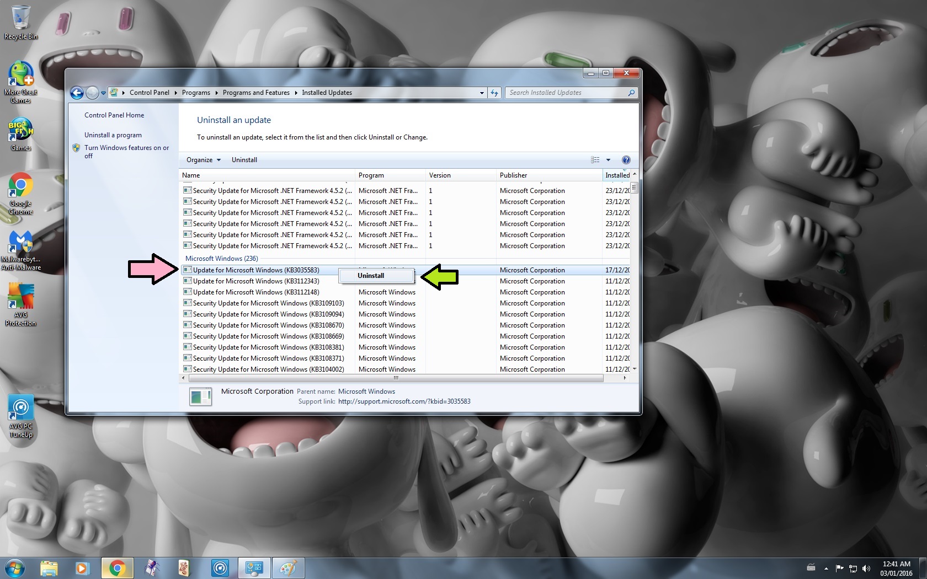Image resolution: width=927 pixels, height=579 pixels.
Task: Click the change view icon
Action: coord(595,160)
